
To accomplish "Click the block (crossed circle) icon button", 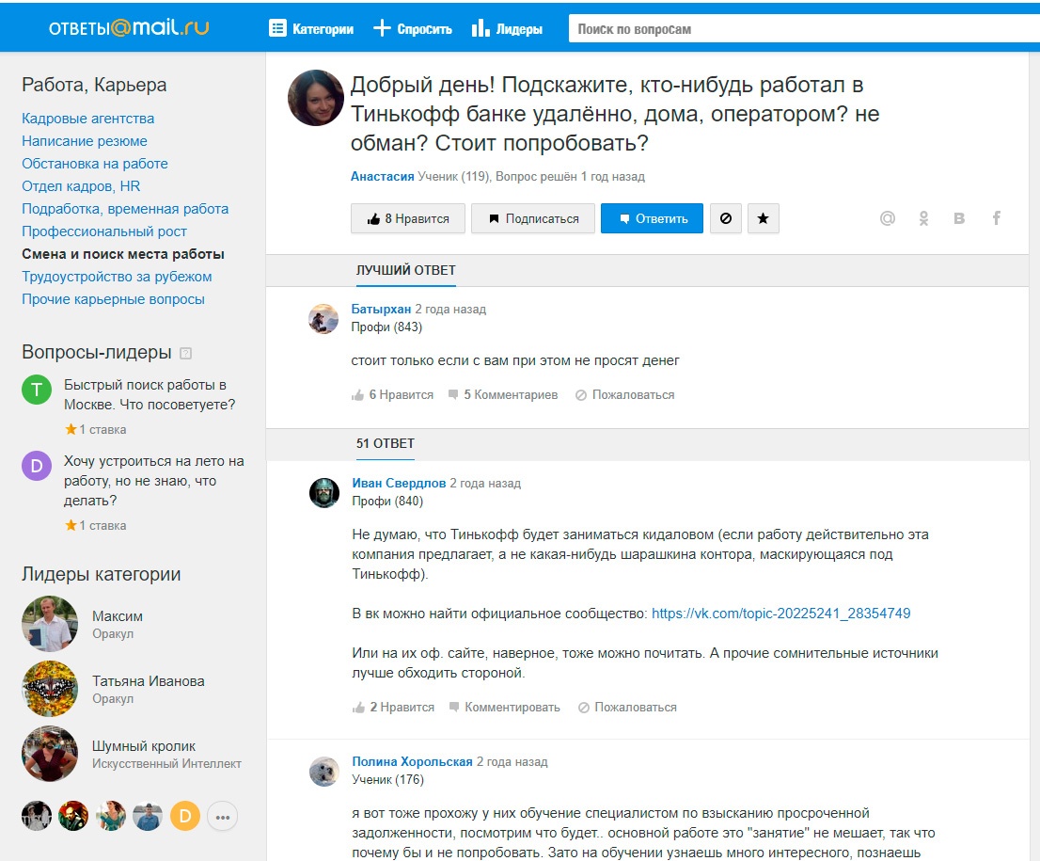I will point(726,218).
